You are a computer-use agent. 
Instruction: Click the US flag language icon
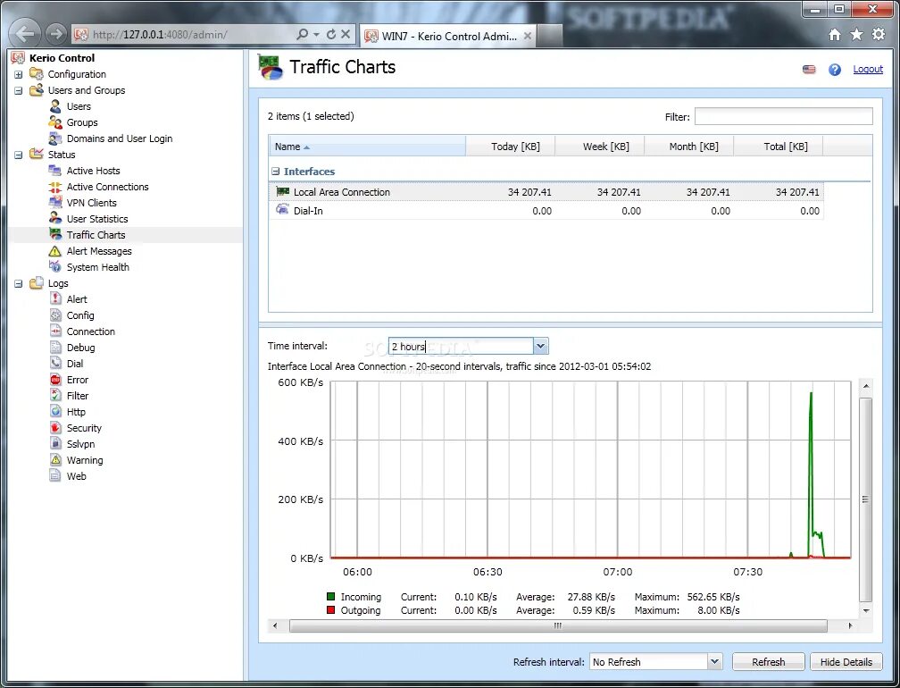click(x=809, y=70)
